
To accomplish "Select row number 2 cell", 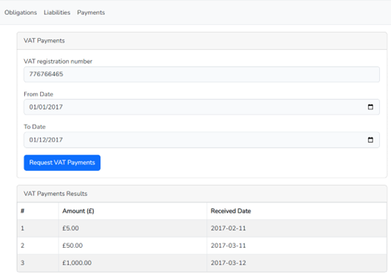I will click(38, 246).
